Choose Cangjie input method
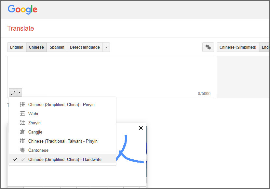270x189 pixels. [x=62, y=132]
